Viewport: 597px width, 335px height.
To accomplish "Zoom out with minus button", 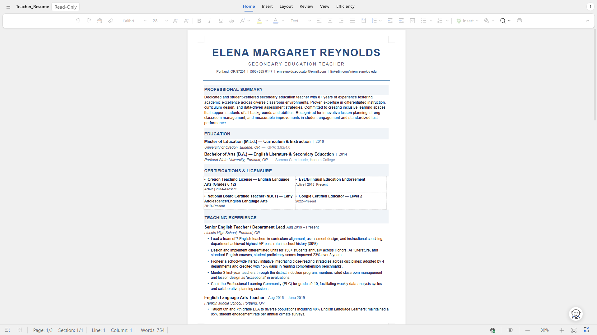I will tap(528, 330).
